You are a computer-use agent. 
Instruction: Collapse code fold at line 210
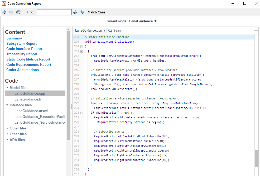(81, 47)
